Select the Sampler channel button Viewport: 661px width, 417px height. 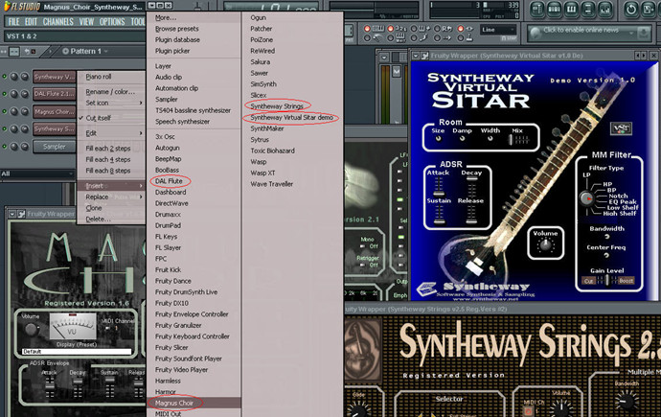point(54,147)
